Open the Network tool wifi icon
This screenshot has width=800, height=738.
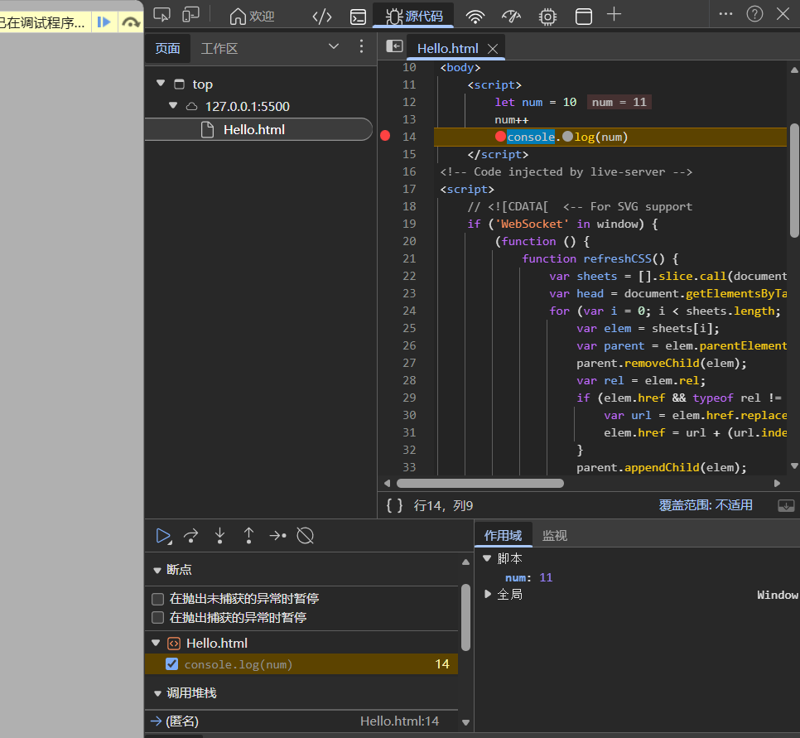475,16
